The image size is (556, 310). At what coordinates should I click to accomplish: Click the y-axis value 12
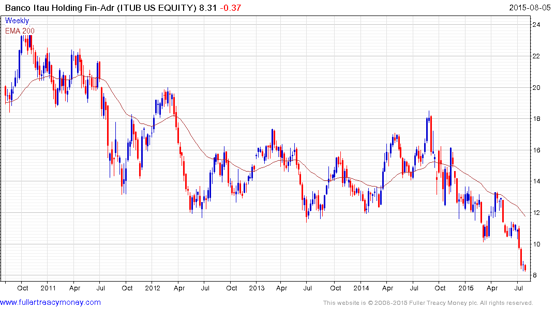(x=536, y=212)
